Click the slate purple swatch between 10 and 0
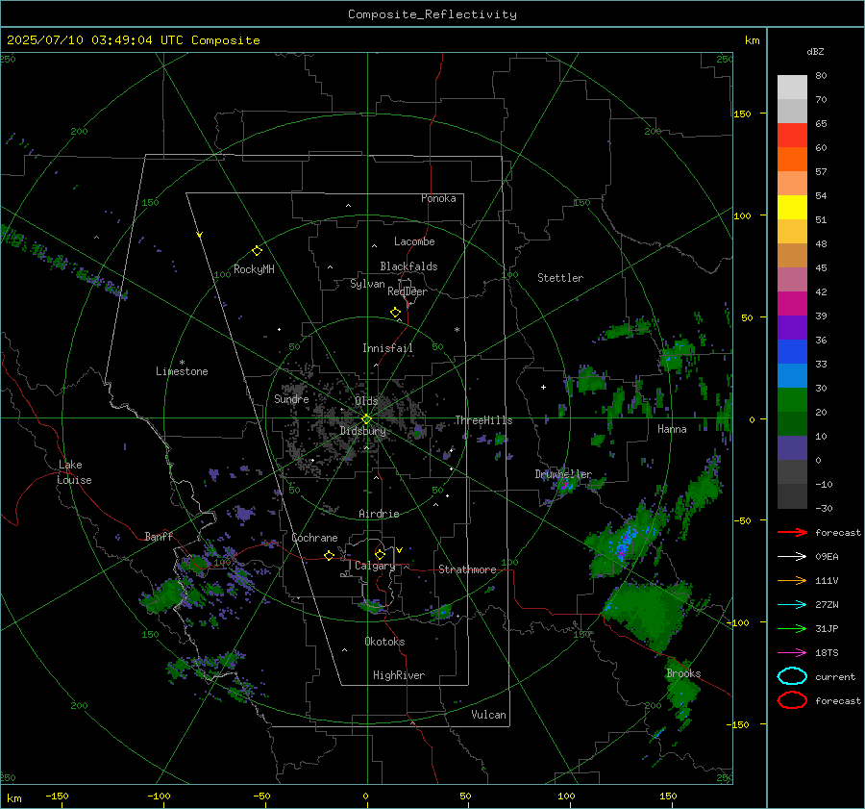 tap(792, 447)
